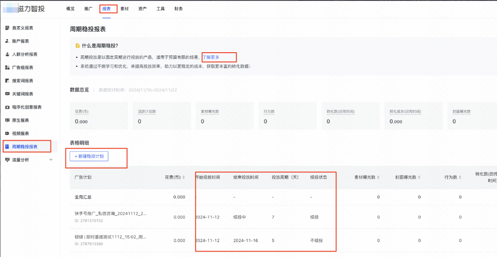
Task: Click the 流量分析 sidebar icon
Action: (7, 160)
